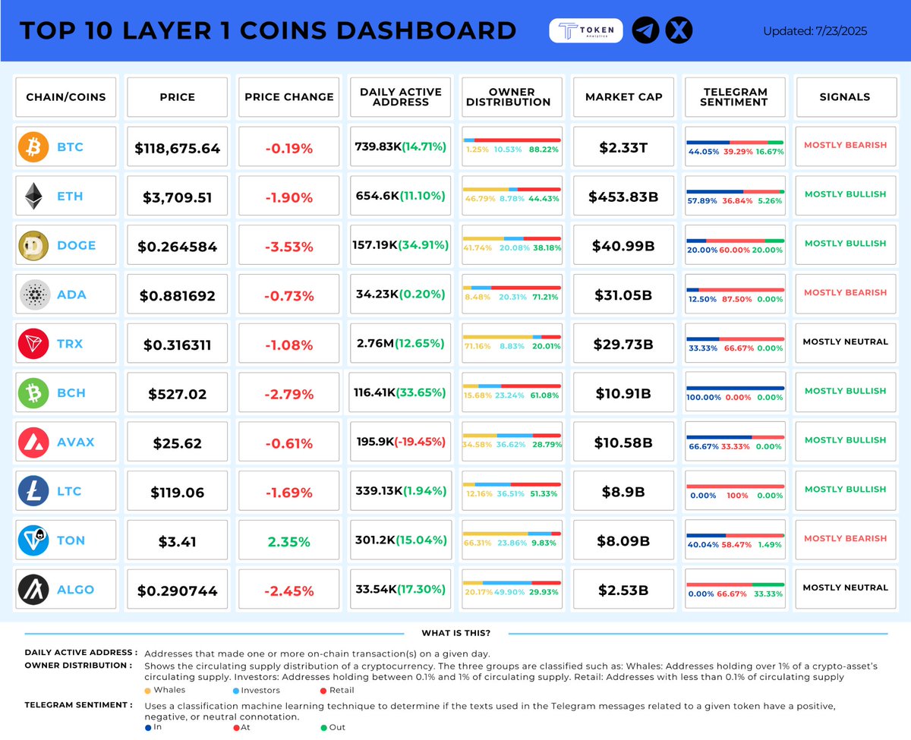
Task: Click ALGO owner distribution bar
Action: pos(512,584)
